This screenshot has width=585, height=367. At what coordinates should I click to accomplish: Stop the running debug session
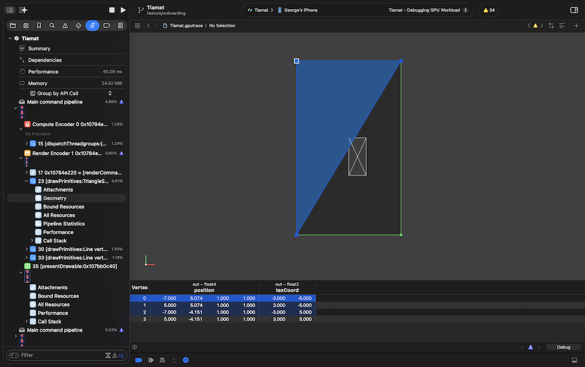(x=112, y=10)
